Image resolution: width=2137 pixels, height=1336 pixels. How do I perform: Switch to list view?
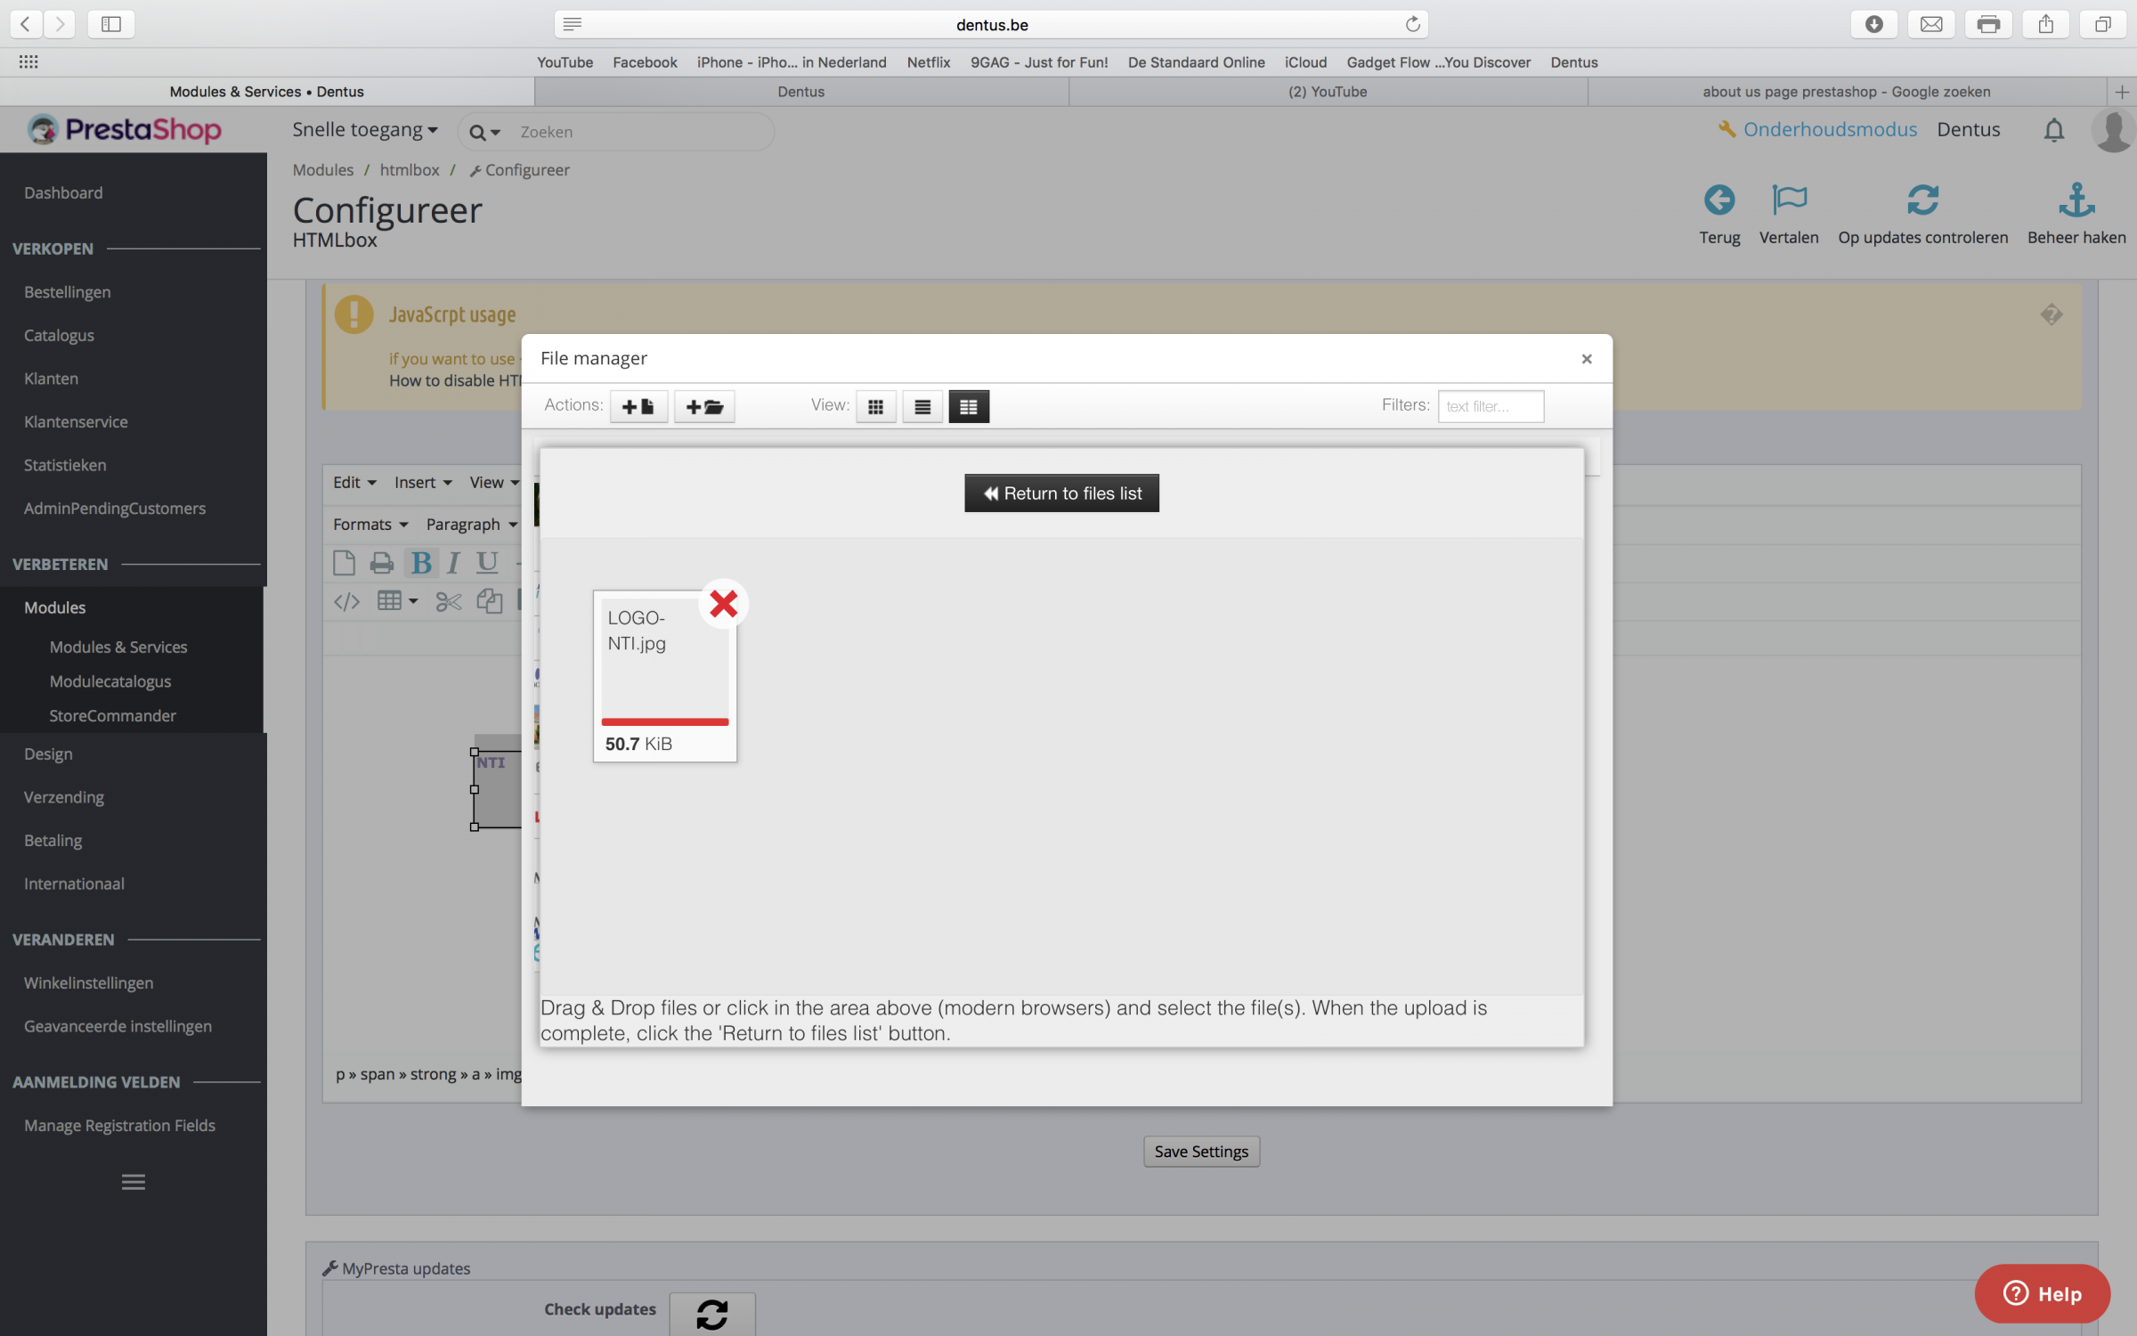922,406
